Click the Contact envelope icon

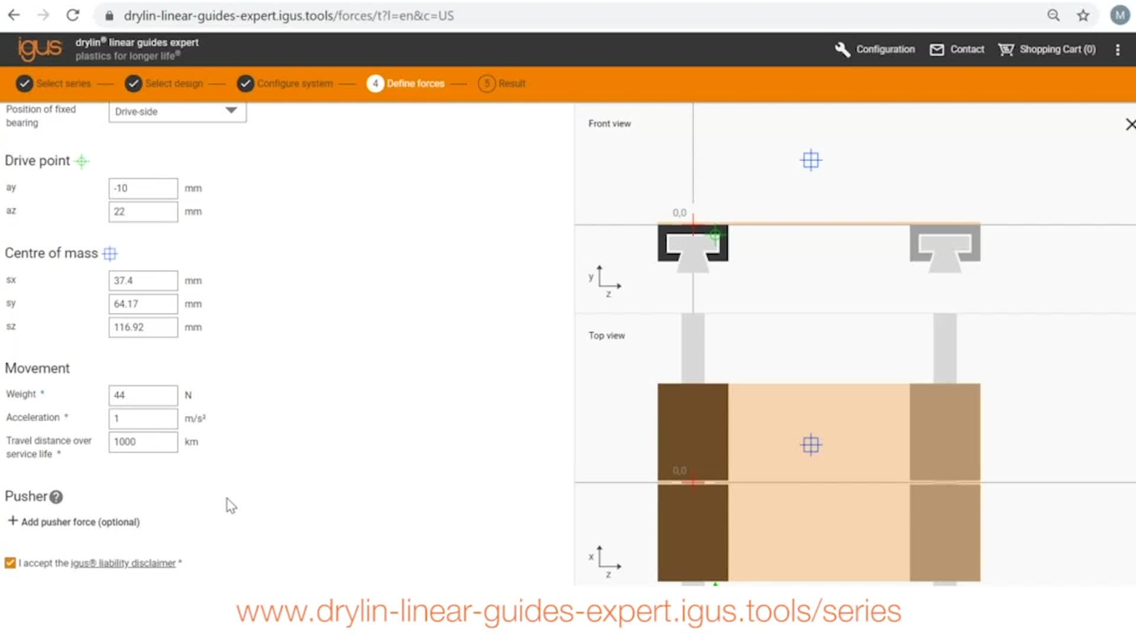[937, 50]
